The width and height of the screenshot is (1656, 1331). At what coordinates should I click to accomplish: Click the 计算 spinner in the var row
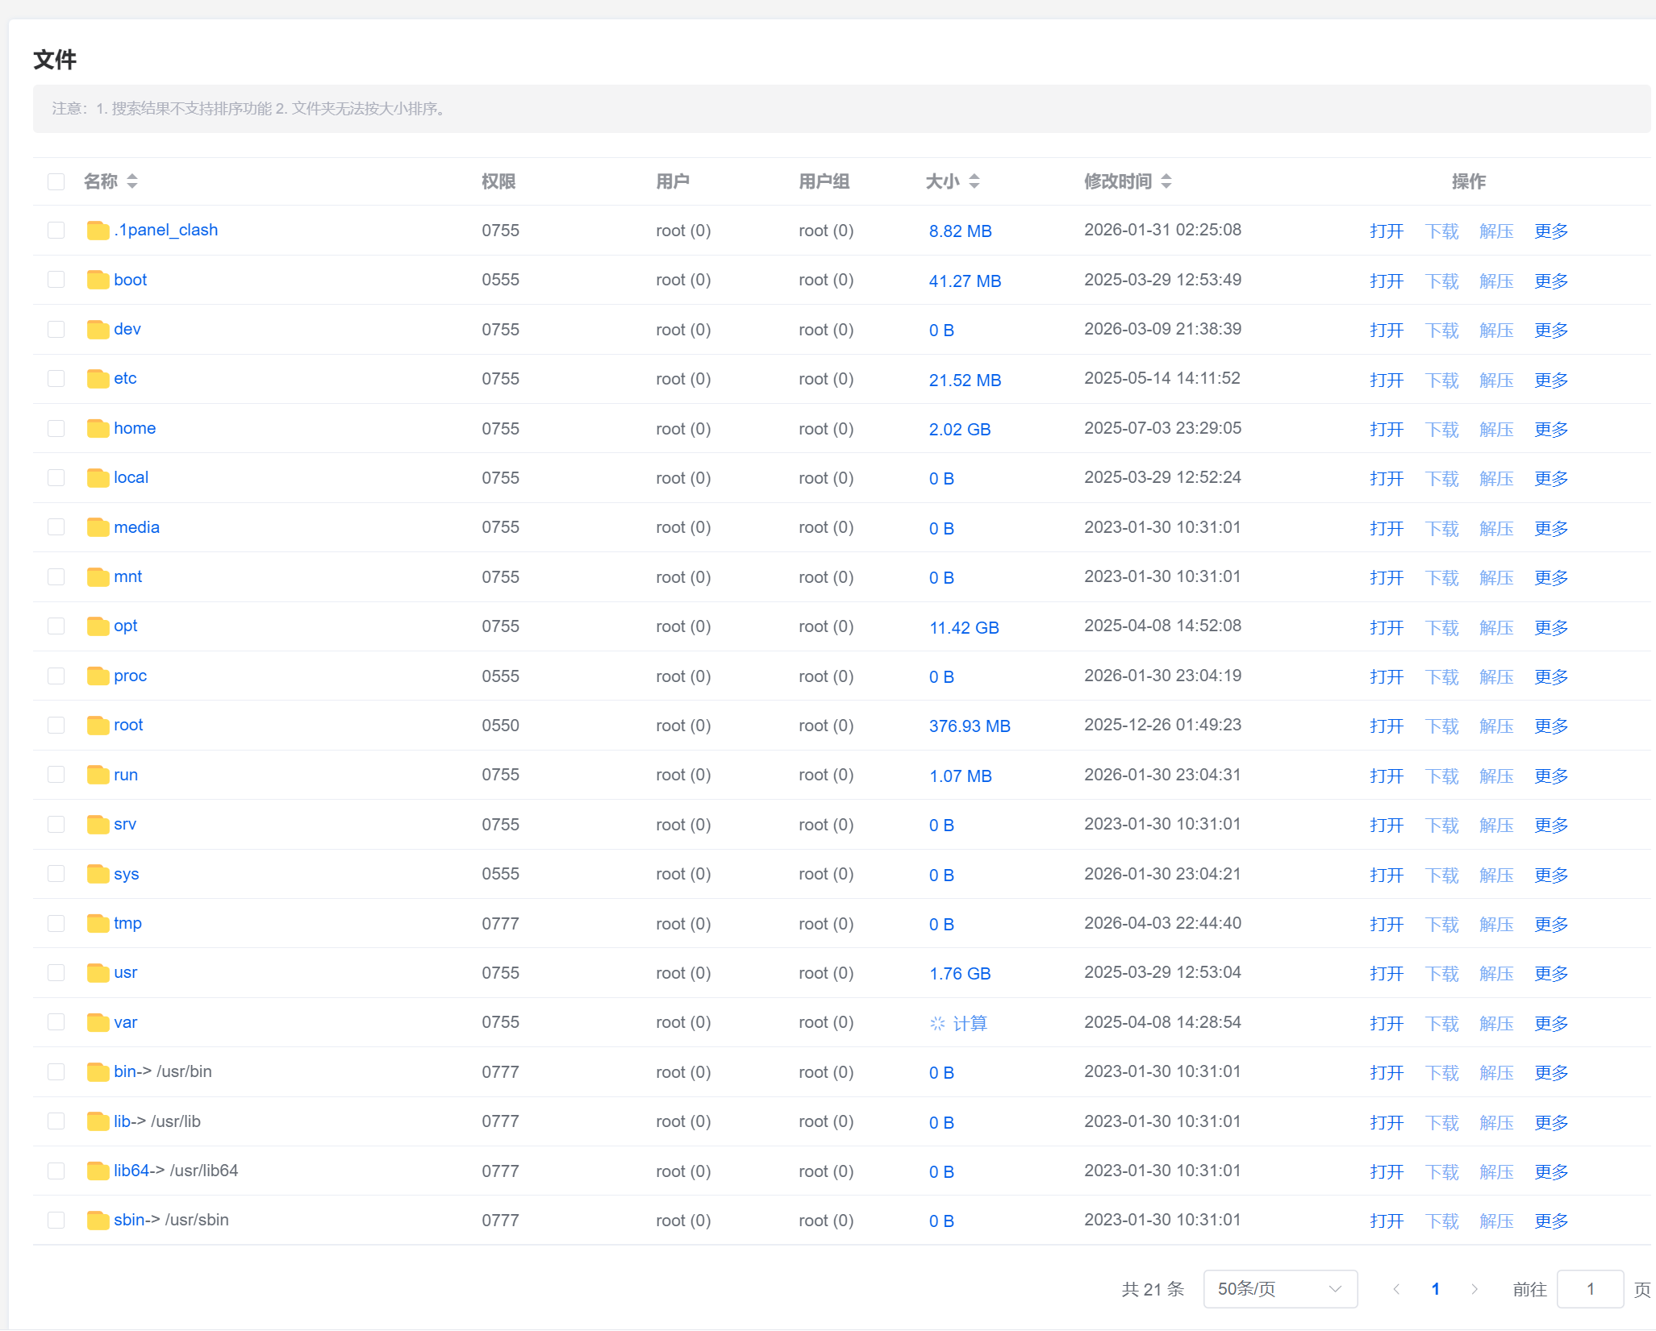click(937, 1023)
